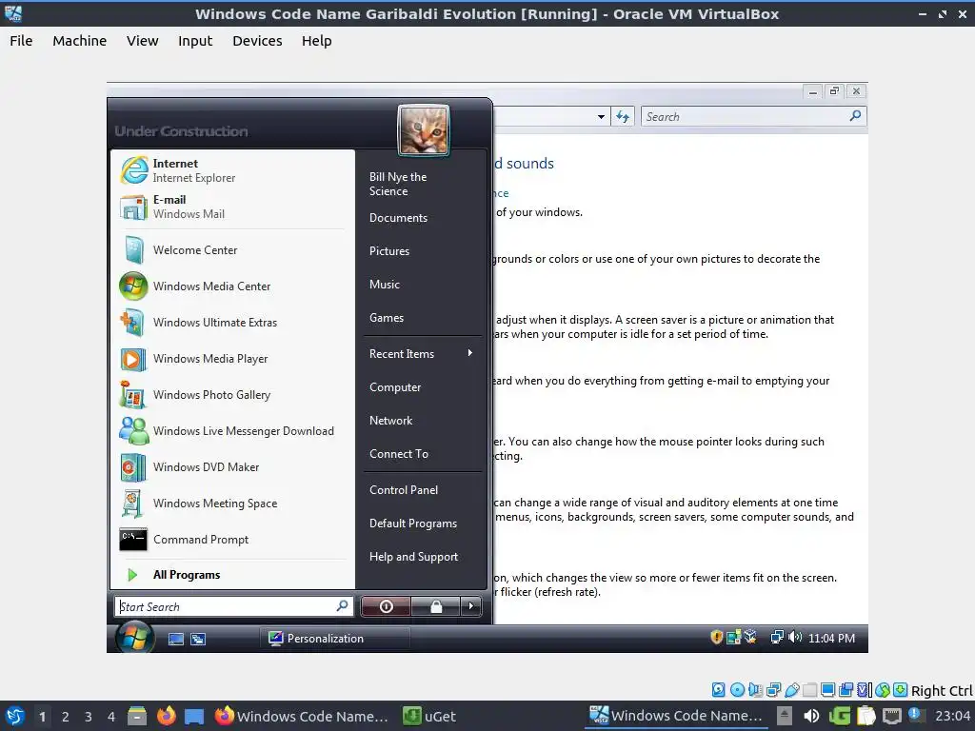The image size is (975, 731).
Task: Open the VirtualBox Help menu
Action: point(316,40)
